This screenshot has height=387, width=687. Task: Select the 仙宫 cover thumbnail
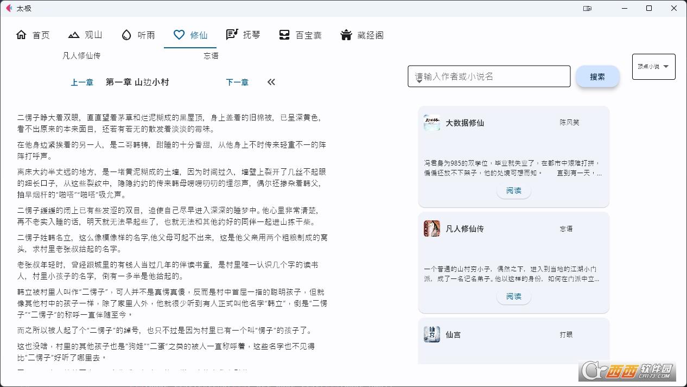[432, 334]
